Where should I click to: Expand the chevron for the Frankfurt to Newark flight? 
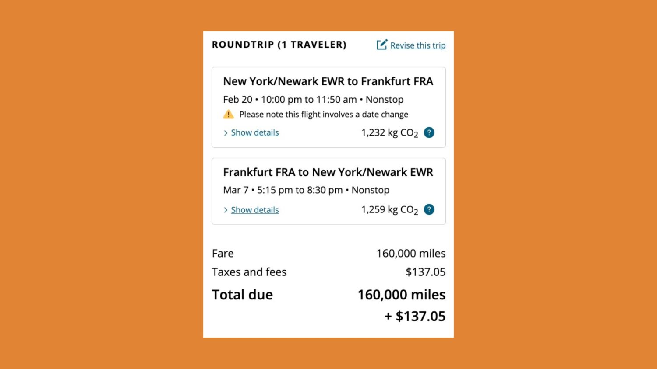[x=226, y=210]
